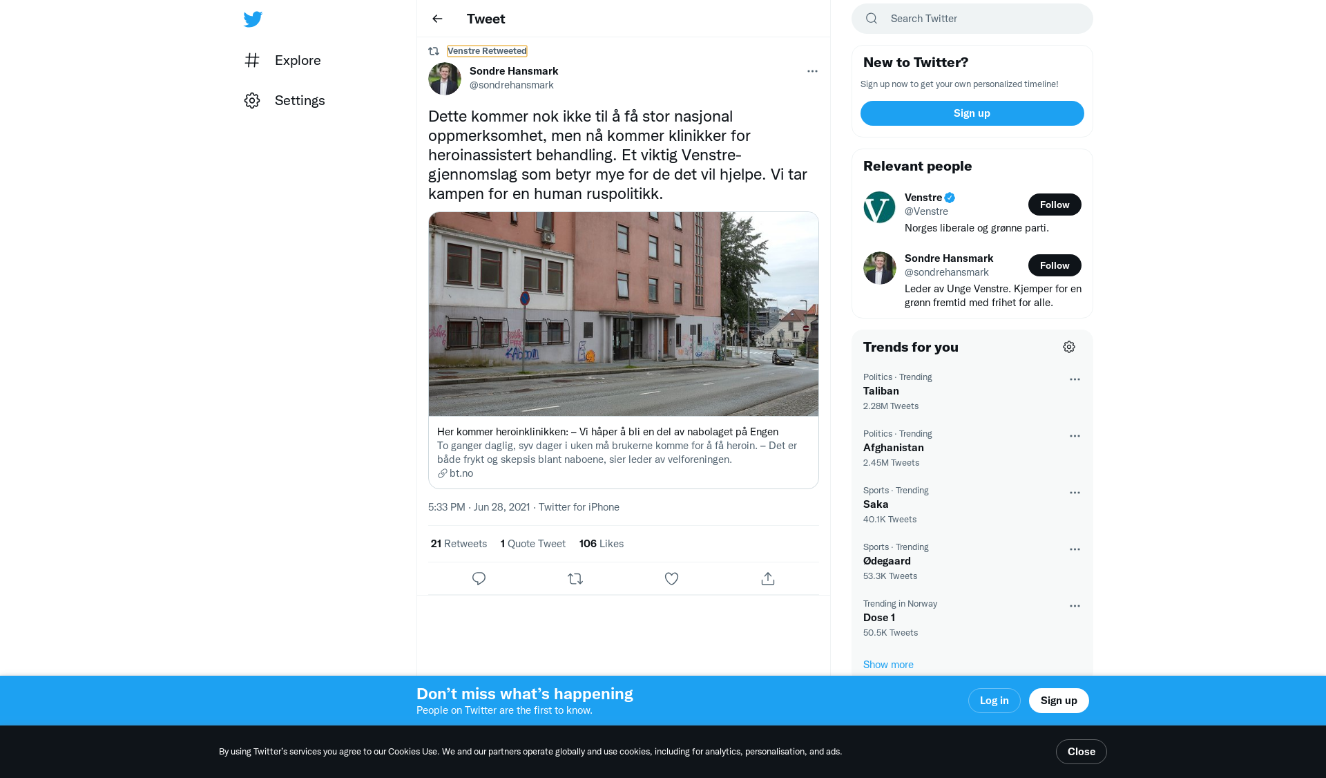1326x778 pixels.
Task: Open Sondre Hansmark tweet avatar
Action: click(x=445, y=78)
